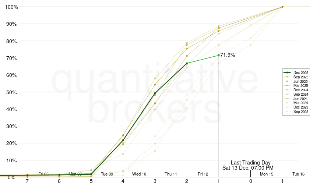This screenshot has width=313, height=184.
Task: Click the Sep 2023 legend label
Action: coord(300,112)
